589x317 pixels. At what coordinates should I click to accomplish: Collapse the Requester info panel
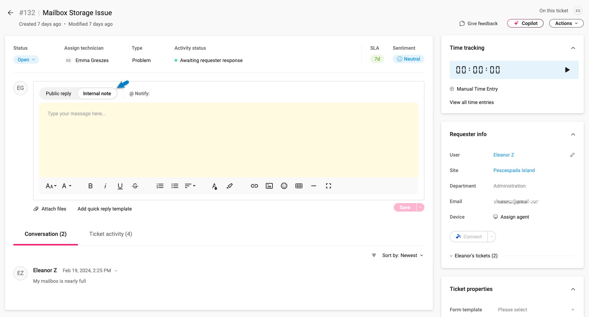(573, 134)
